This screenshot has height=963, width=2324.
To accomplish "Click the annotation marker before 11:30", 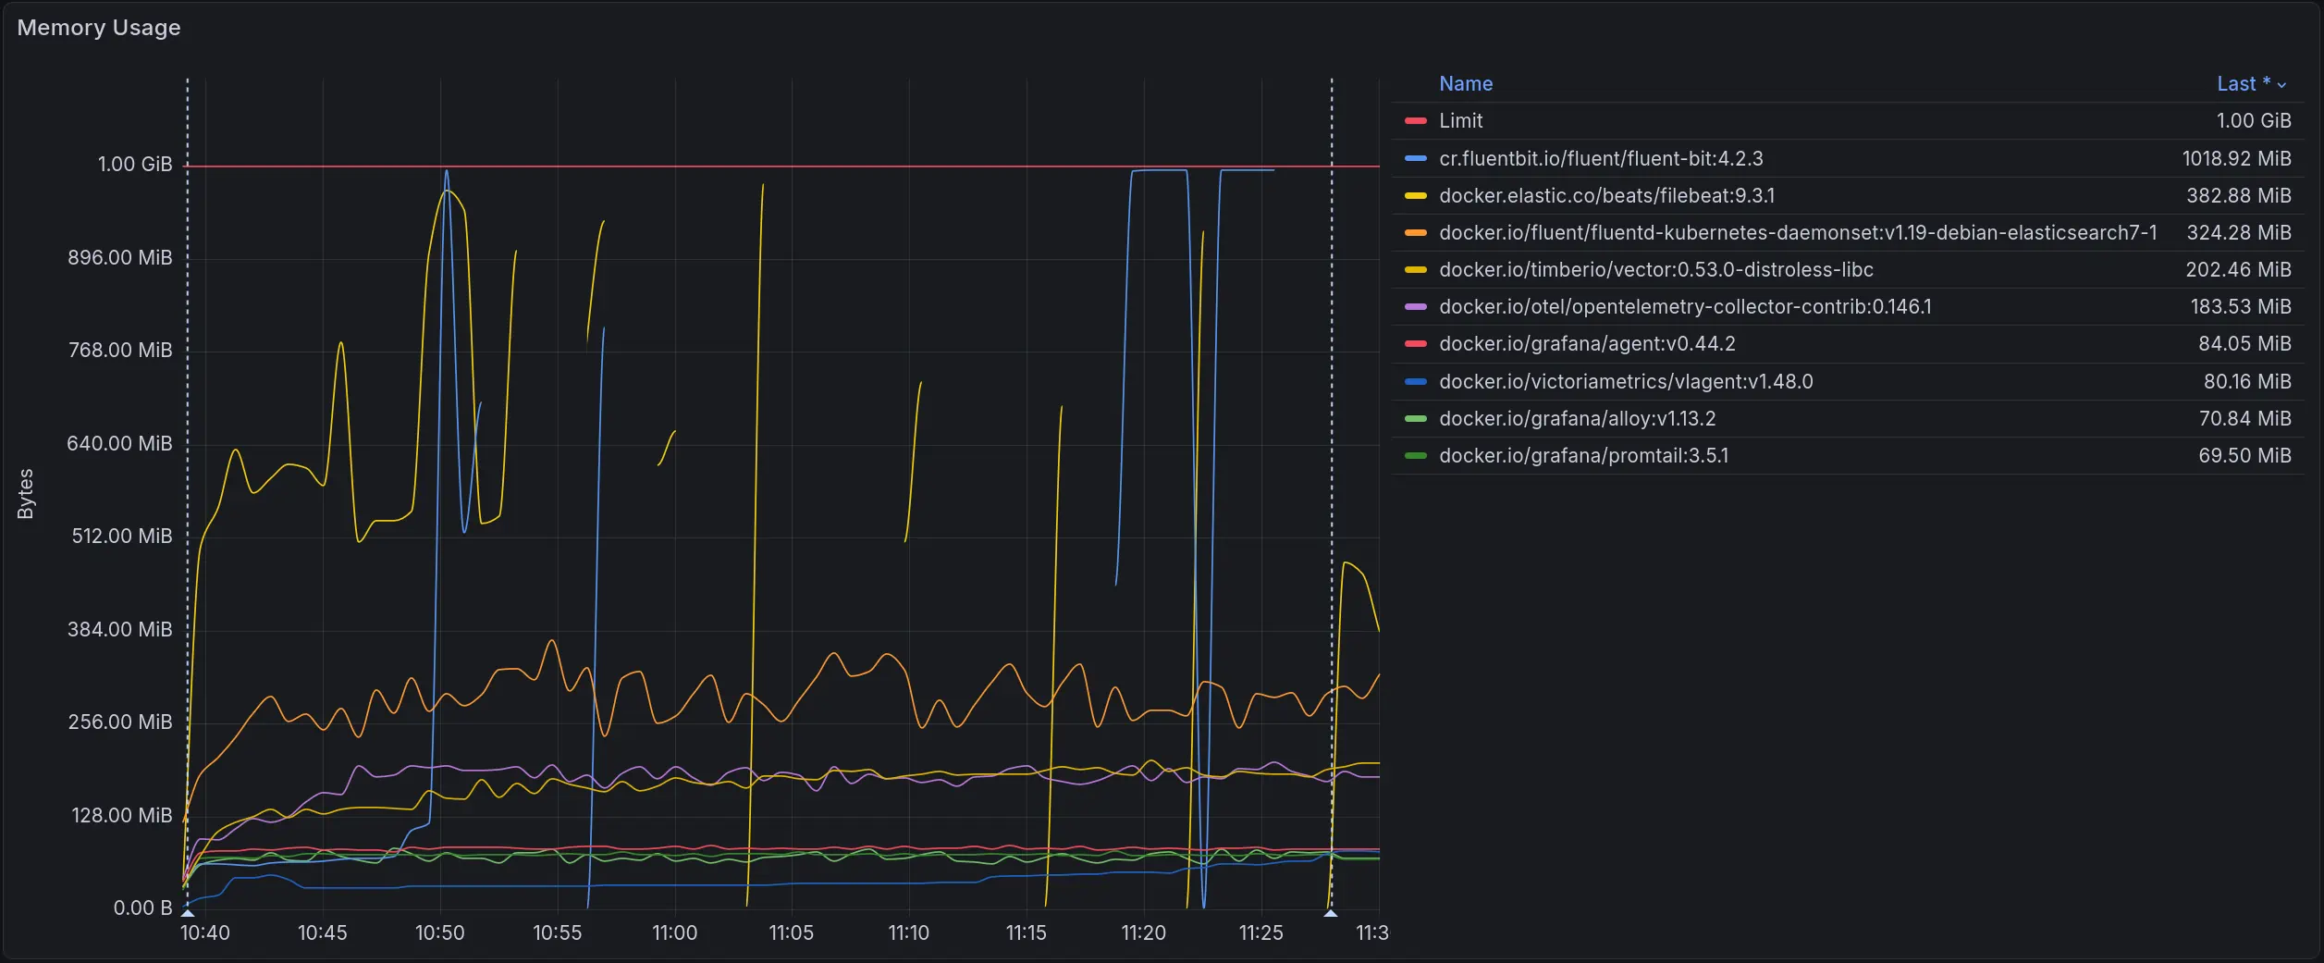I will [x=1331, y=912].
